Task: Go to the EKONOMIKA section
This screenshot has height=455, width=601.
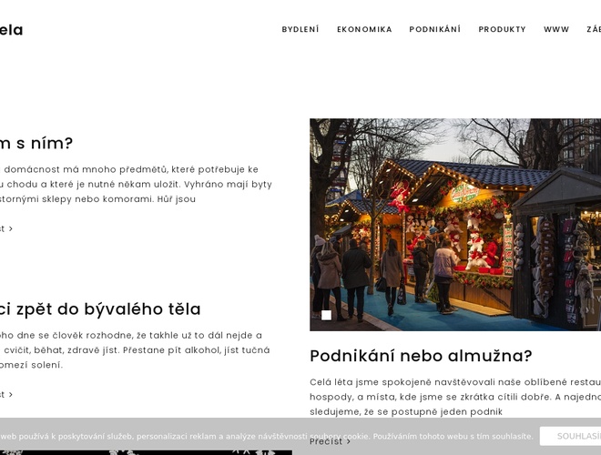Action: pyautogui.click(x=364, y=29)
